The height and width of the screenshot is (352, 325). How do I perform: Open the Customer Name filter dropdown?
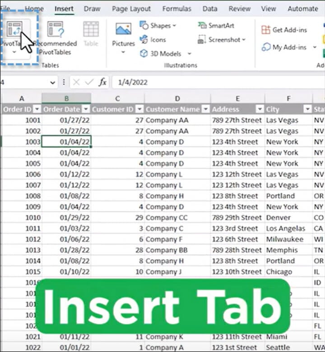pyautogui.click(x=205, y=109)
